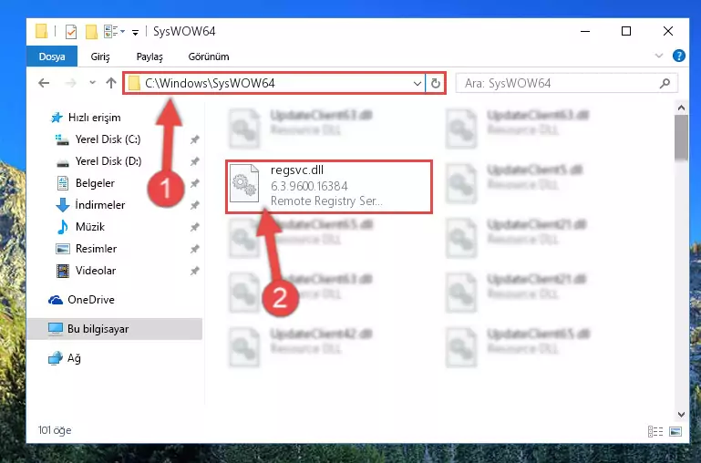Click the vertical scrollbar thumb

tap(681, 138)
